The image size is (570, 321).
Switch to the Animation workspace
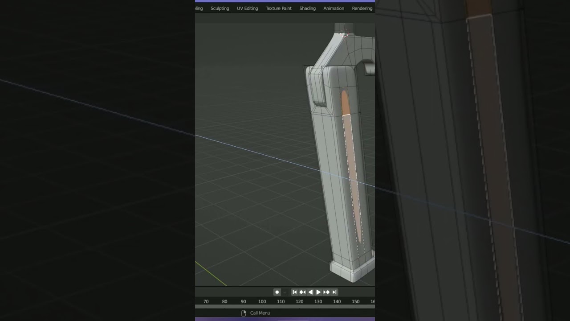(x=334, y=8)
